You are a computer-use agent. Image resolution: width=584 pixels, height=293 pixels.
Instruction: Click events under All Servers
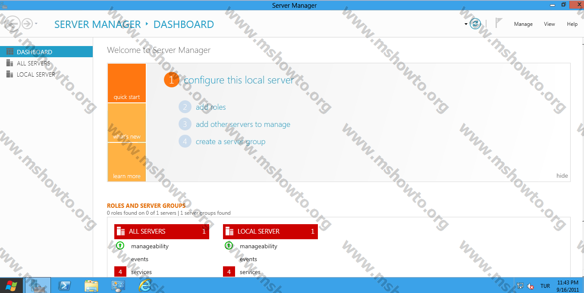point(140,259)
